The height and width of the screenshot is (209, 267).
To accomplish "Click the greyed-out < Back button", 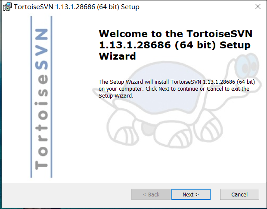I will (x=151, y=194).
